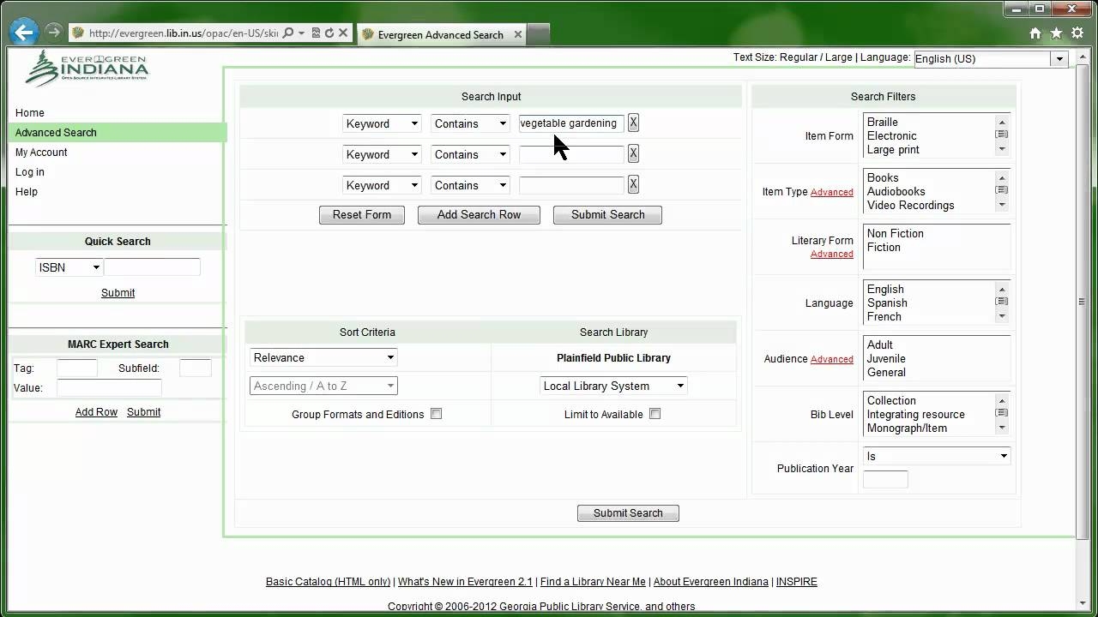The height and width of the screenshot is (617, 1098).
Task: Click MARC Expert Search Submit link
Action: tap(143, 411)
